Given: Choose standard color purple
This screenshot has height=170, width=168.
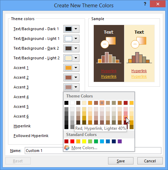Looking at the screenshot, I should click(x=120, y=141).
